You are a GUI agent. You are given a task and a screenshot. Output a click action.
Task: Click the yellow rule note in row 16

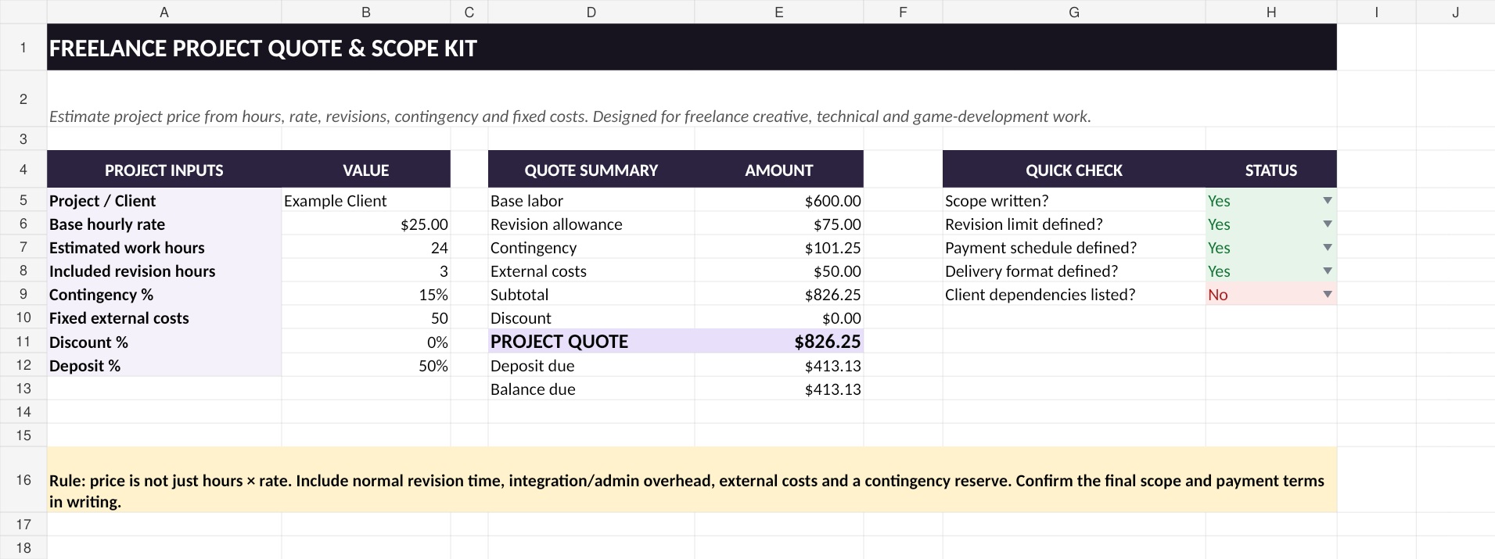click(x=692, y=480)
